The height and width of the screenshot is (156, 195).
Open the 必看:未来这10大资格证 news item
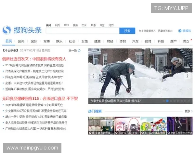pos(34,83)
